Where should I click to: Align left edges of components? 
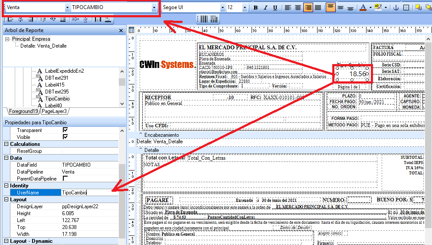[x=10, y=19]
